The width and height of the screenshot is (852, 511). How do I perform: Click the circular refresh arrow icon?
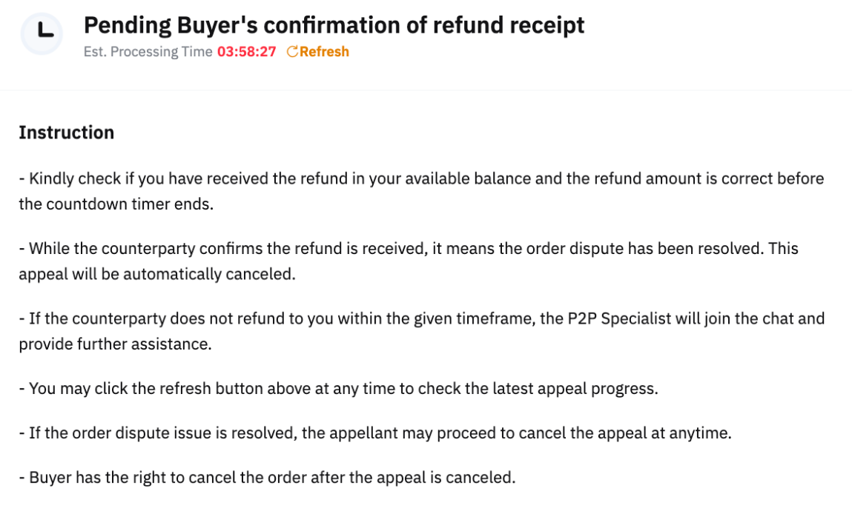[293, 51]
